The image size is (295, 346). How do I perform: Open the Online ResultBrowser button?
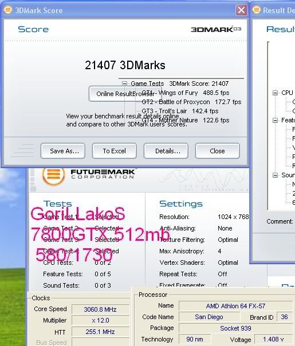tap(125, 94)
